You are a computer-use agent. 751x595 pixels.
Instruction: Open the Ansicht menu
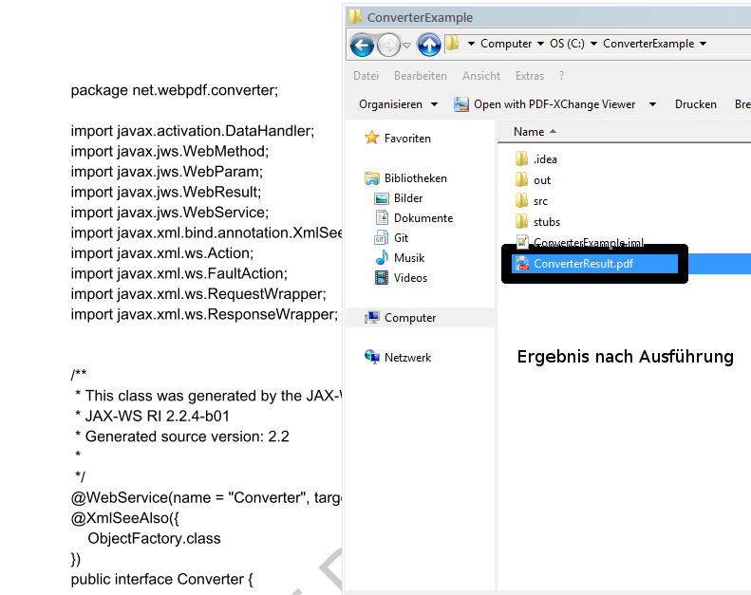[480, 76]
